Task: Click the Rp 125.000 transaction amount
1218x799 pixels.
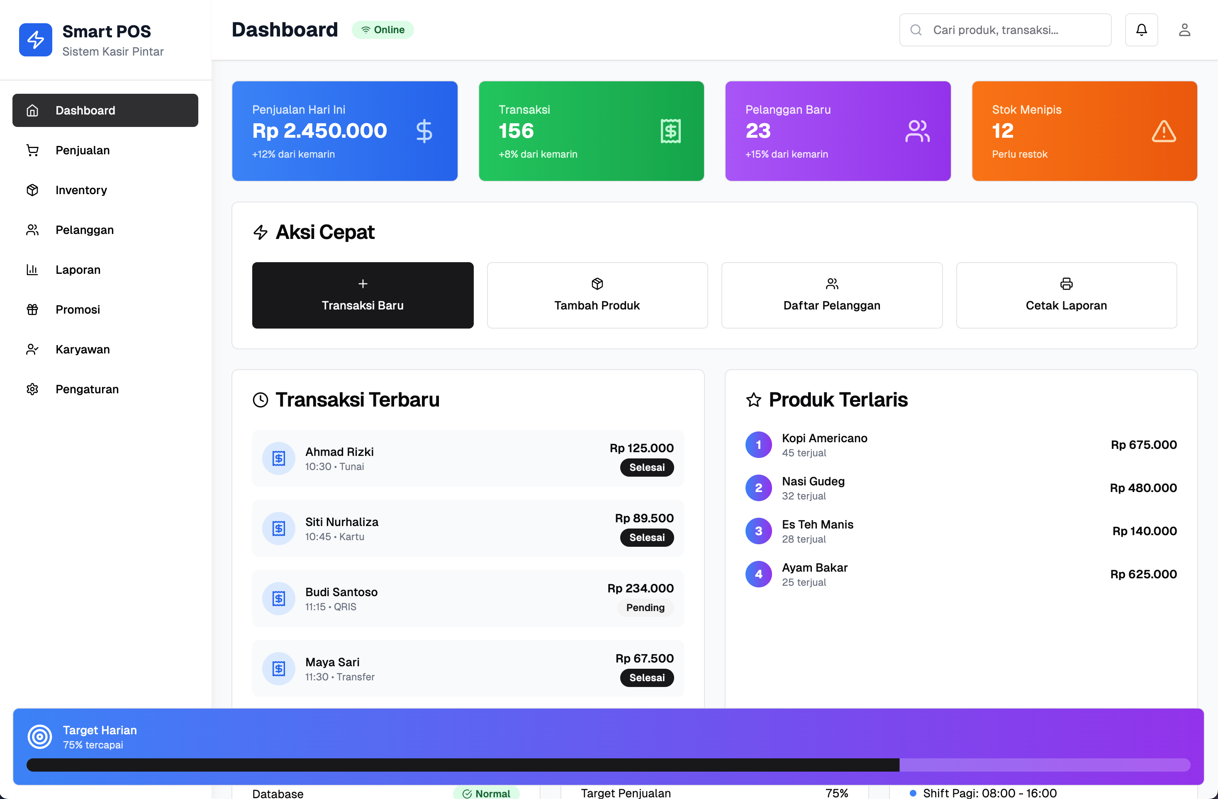Action: 642,448
